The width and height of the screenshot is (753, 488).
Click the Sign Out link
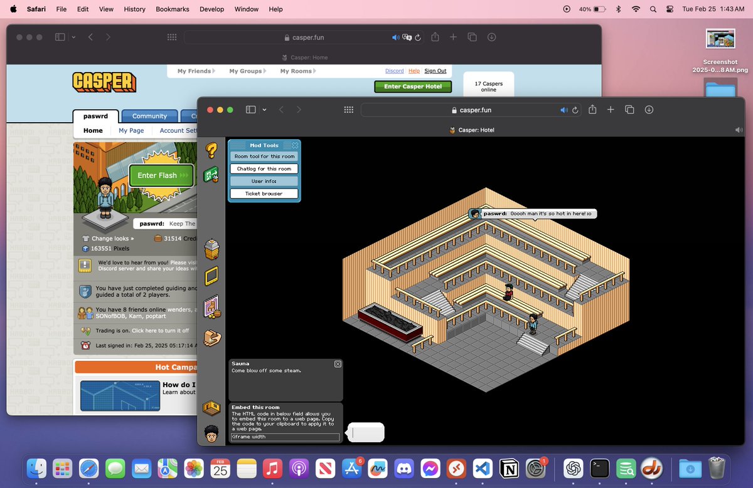435,71
